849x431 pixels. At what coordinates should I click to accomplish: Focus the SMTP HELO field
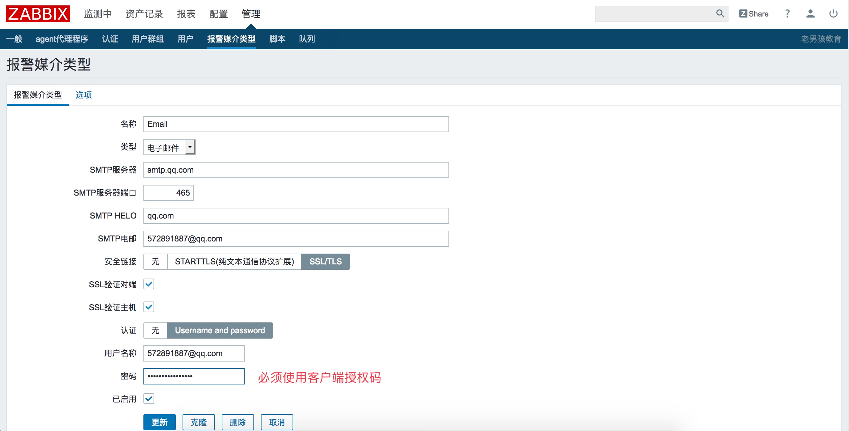click(x=296, y=216)
